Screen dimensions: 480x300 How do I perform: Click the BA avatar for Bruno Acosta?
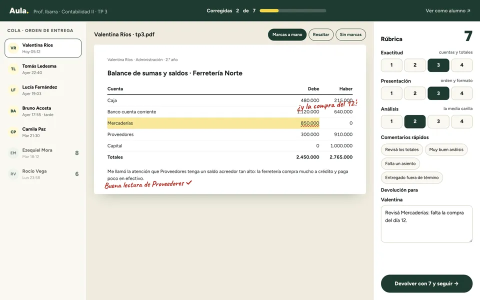tap(13, 111)
